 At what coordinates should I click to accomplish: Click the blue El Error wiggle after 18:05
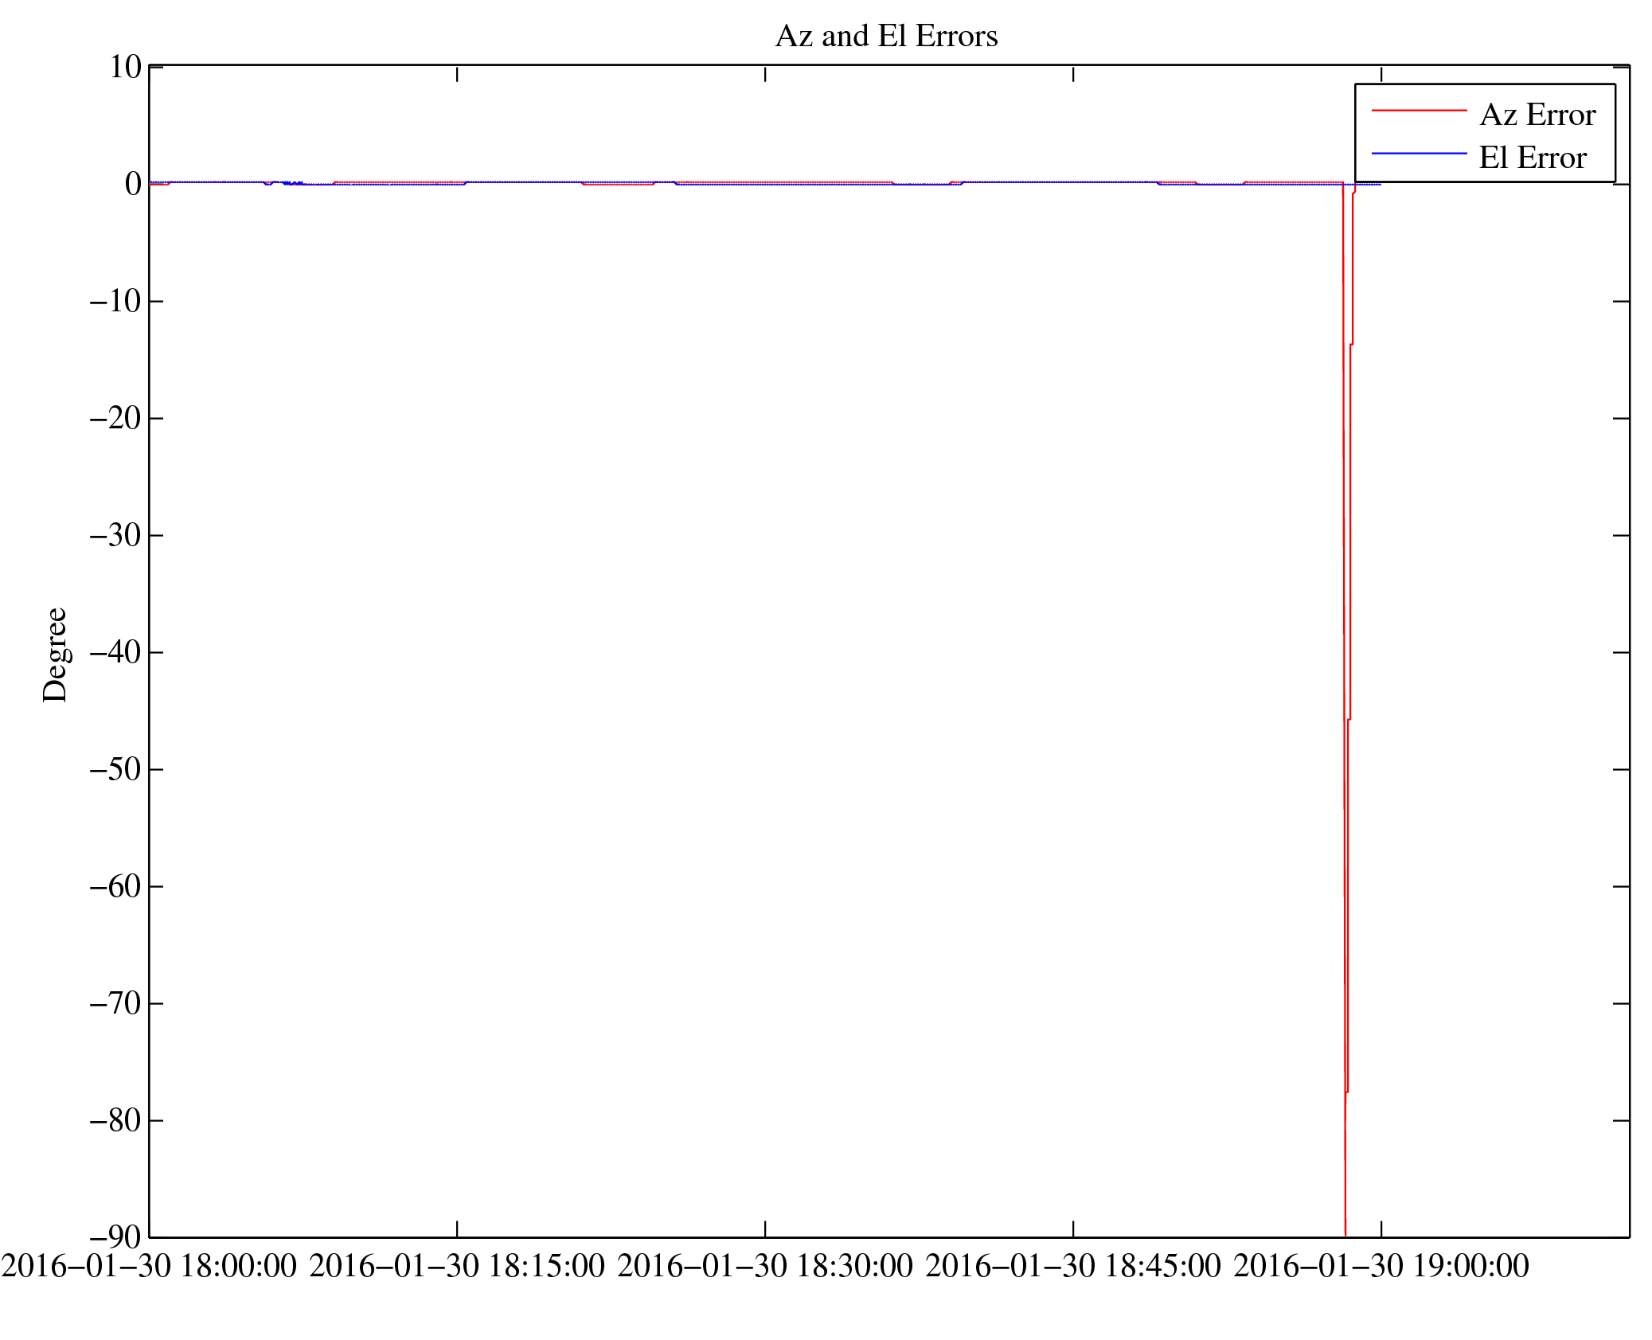tap(292, 183)
